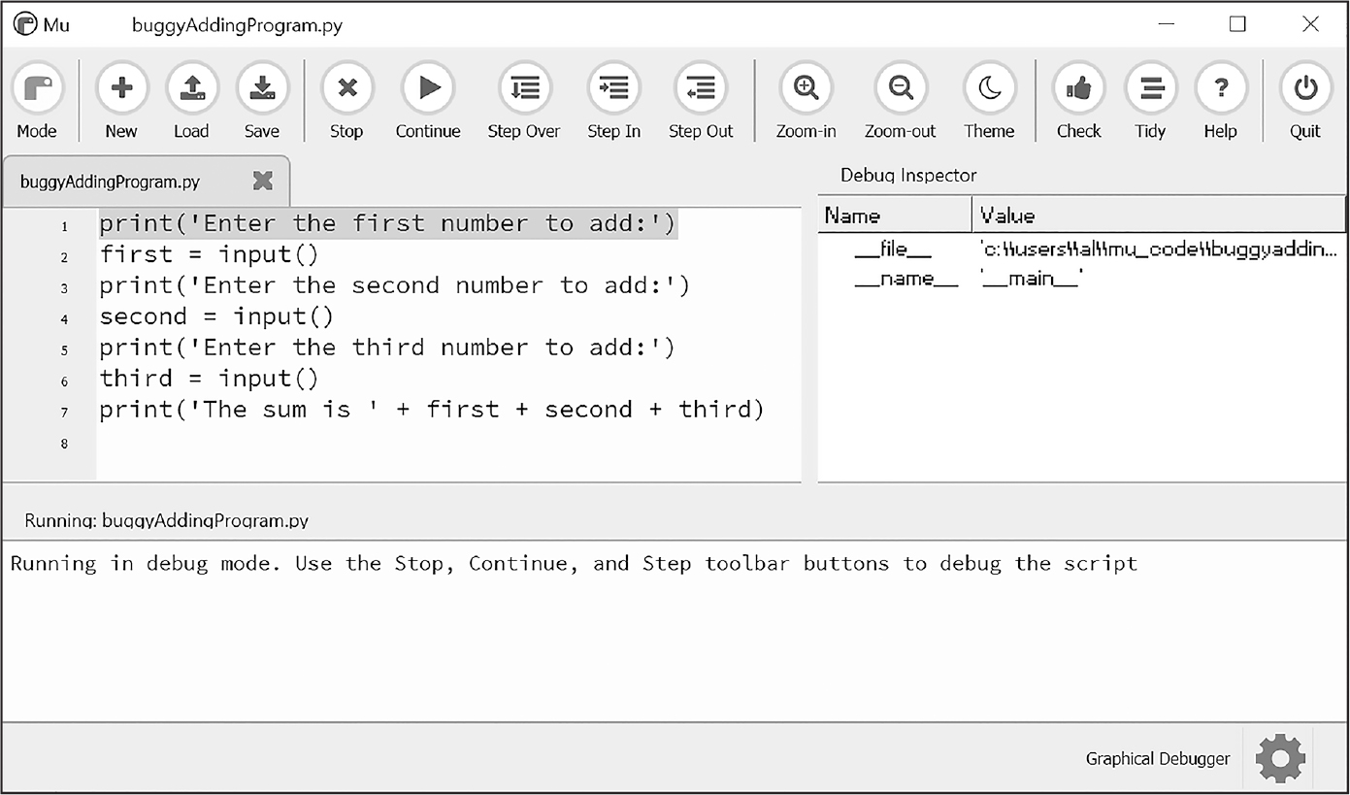Click the 'The sum is' print line
The image size is (1350, 795).
click(432, 410)
